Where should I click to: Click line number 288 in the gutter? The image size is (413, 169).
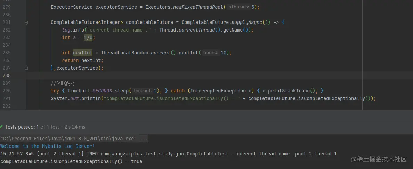pyautogui.click(x=6, y=75)
